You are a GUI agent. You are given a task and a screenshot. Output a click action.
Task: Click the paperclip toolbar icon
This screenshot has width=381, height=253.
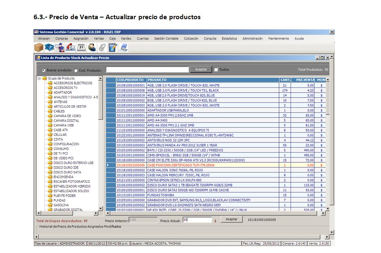(x=102, y=47)
